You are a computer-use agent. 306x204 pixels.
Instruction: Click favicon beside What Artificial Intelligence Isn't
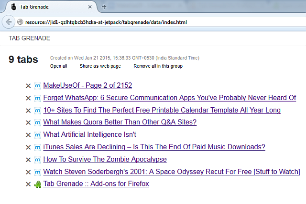(x=38, y=135)
